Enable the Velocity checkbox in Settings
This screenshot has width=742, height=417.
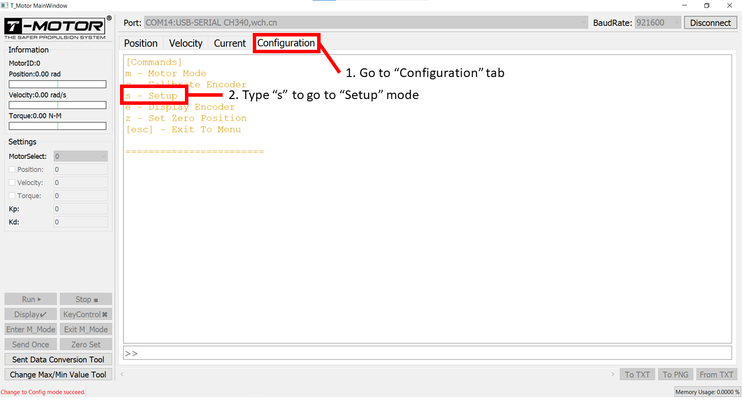12,183
